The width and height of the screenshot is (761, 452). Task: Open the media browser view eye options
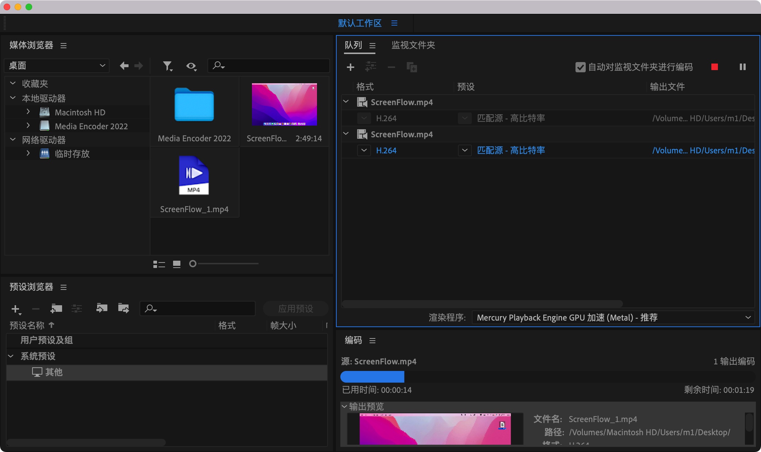tap(191, 66)
